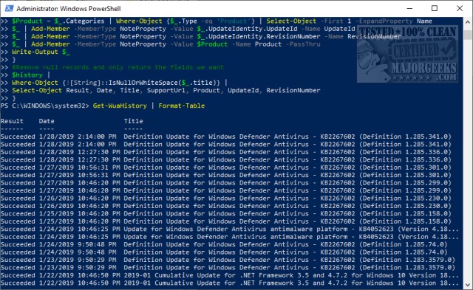Click the scrollbar up arrow
Screen dimensions: 473x290
coord(468,22)
